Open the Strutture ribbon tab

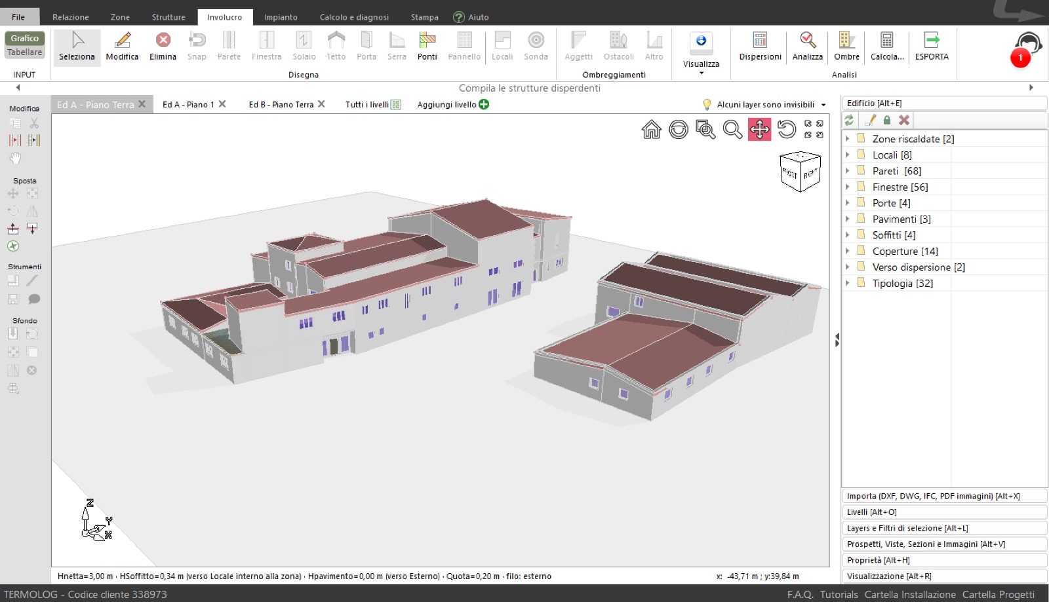click(168, 17)
